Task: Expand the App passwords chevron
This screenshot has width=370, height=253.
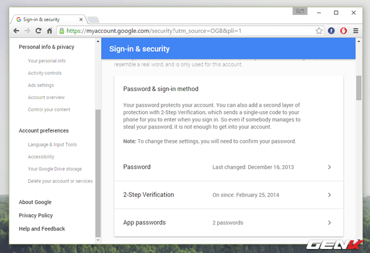Action: pos(329,222)
